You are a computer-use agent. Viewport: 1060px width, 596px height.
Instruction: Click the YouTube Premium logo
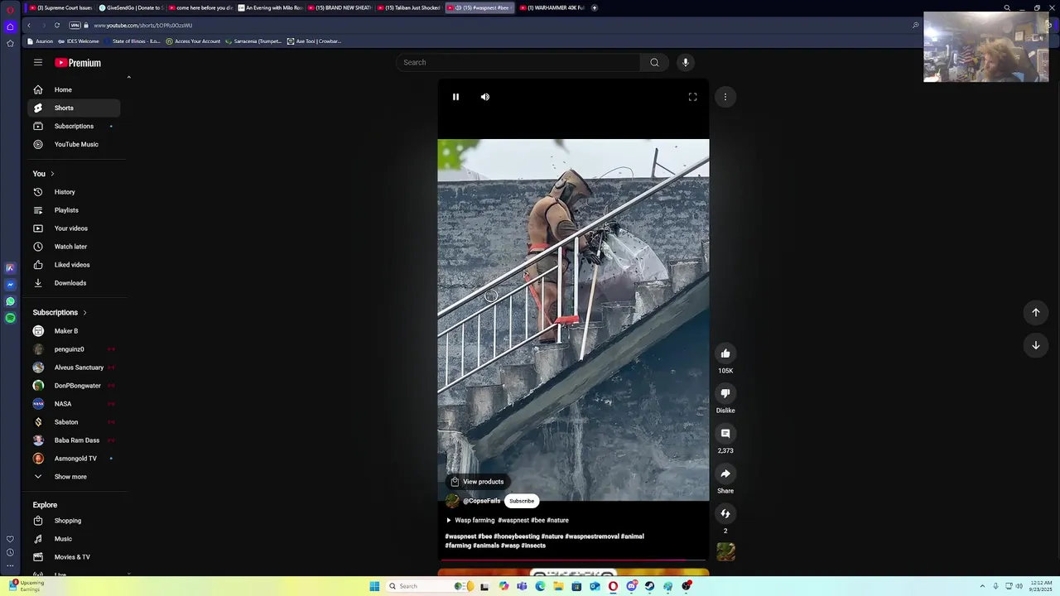coord(78,63)
